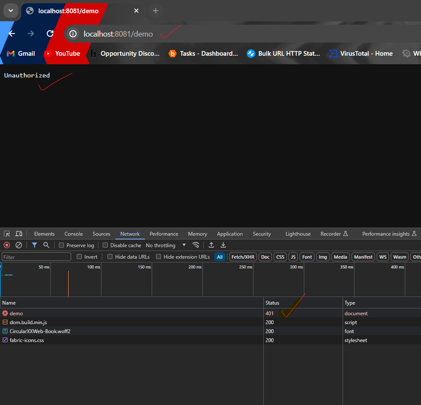The height and width of the screenshot is (405, 421).
Task: Switch to the Performance panel
Action: [164, 234]
